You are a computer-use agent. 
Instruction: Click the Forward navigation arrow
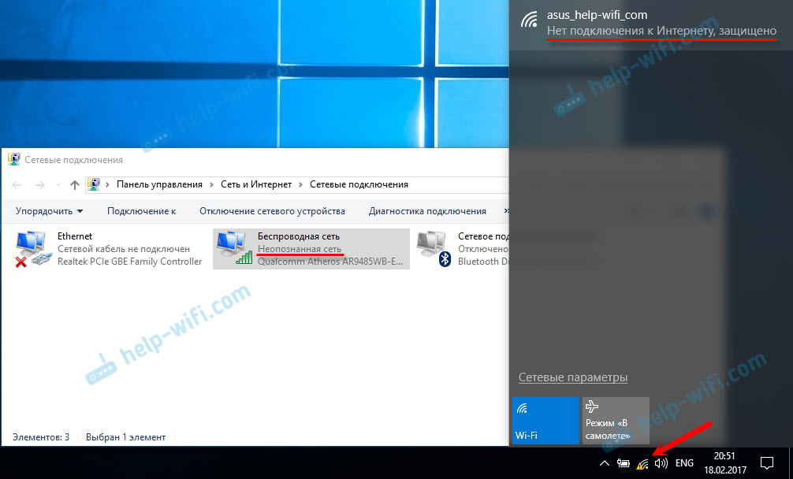click(40, 185)
